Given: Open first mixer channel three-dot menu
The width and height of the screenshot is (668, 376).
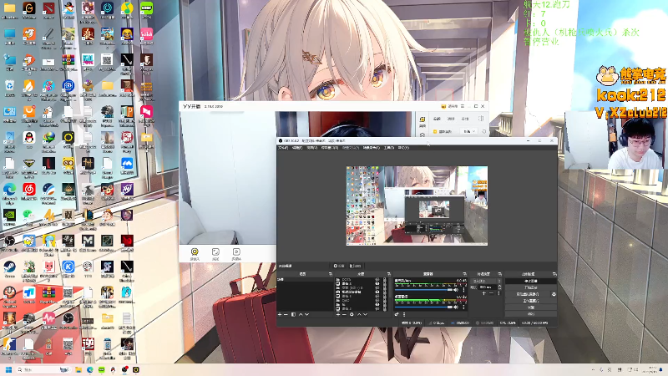Looking at the screenshot, I should [463, 290].
